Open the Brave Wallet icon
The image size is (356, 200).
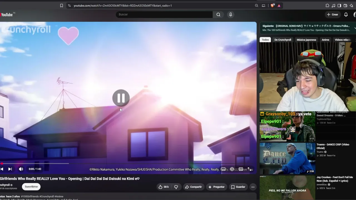tap(345, 6)
